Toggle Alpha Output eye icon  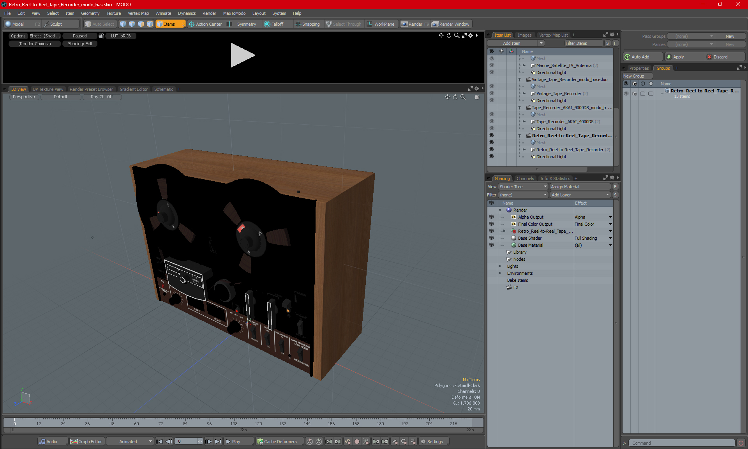[491, 217]
